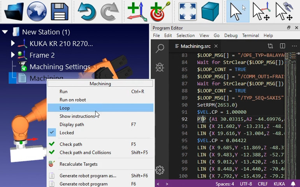
Task: Open the Edit menu
Action: pos(168,35)
